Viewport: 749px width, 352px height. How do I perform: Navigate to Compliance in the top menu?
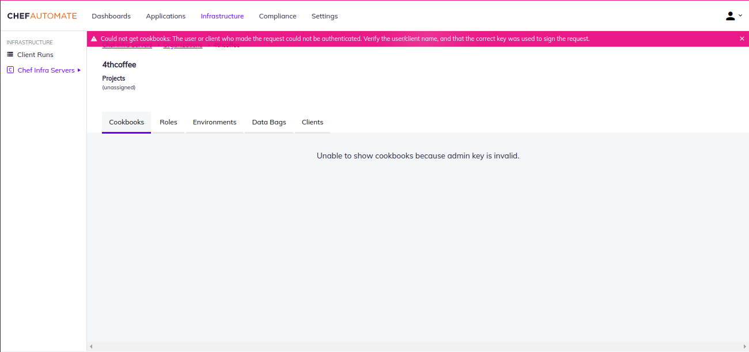[278, 16]
